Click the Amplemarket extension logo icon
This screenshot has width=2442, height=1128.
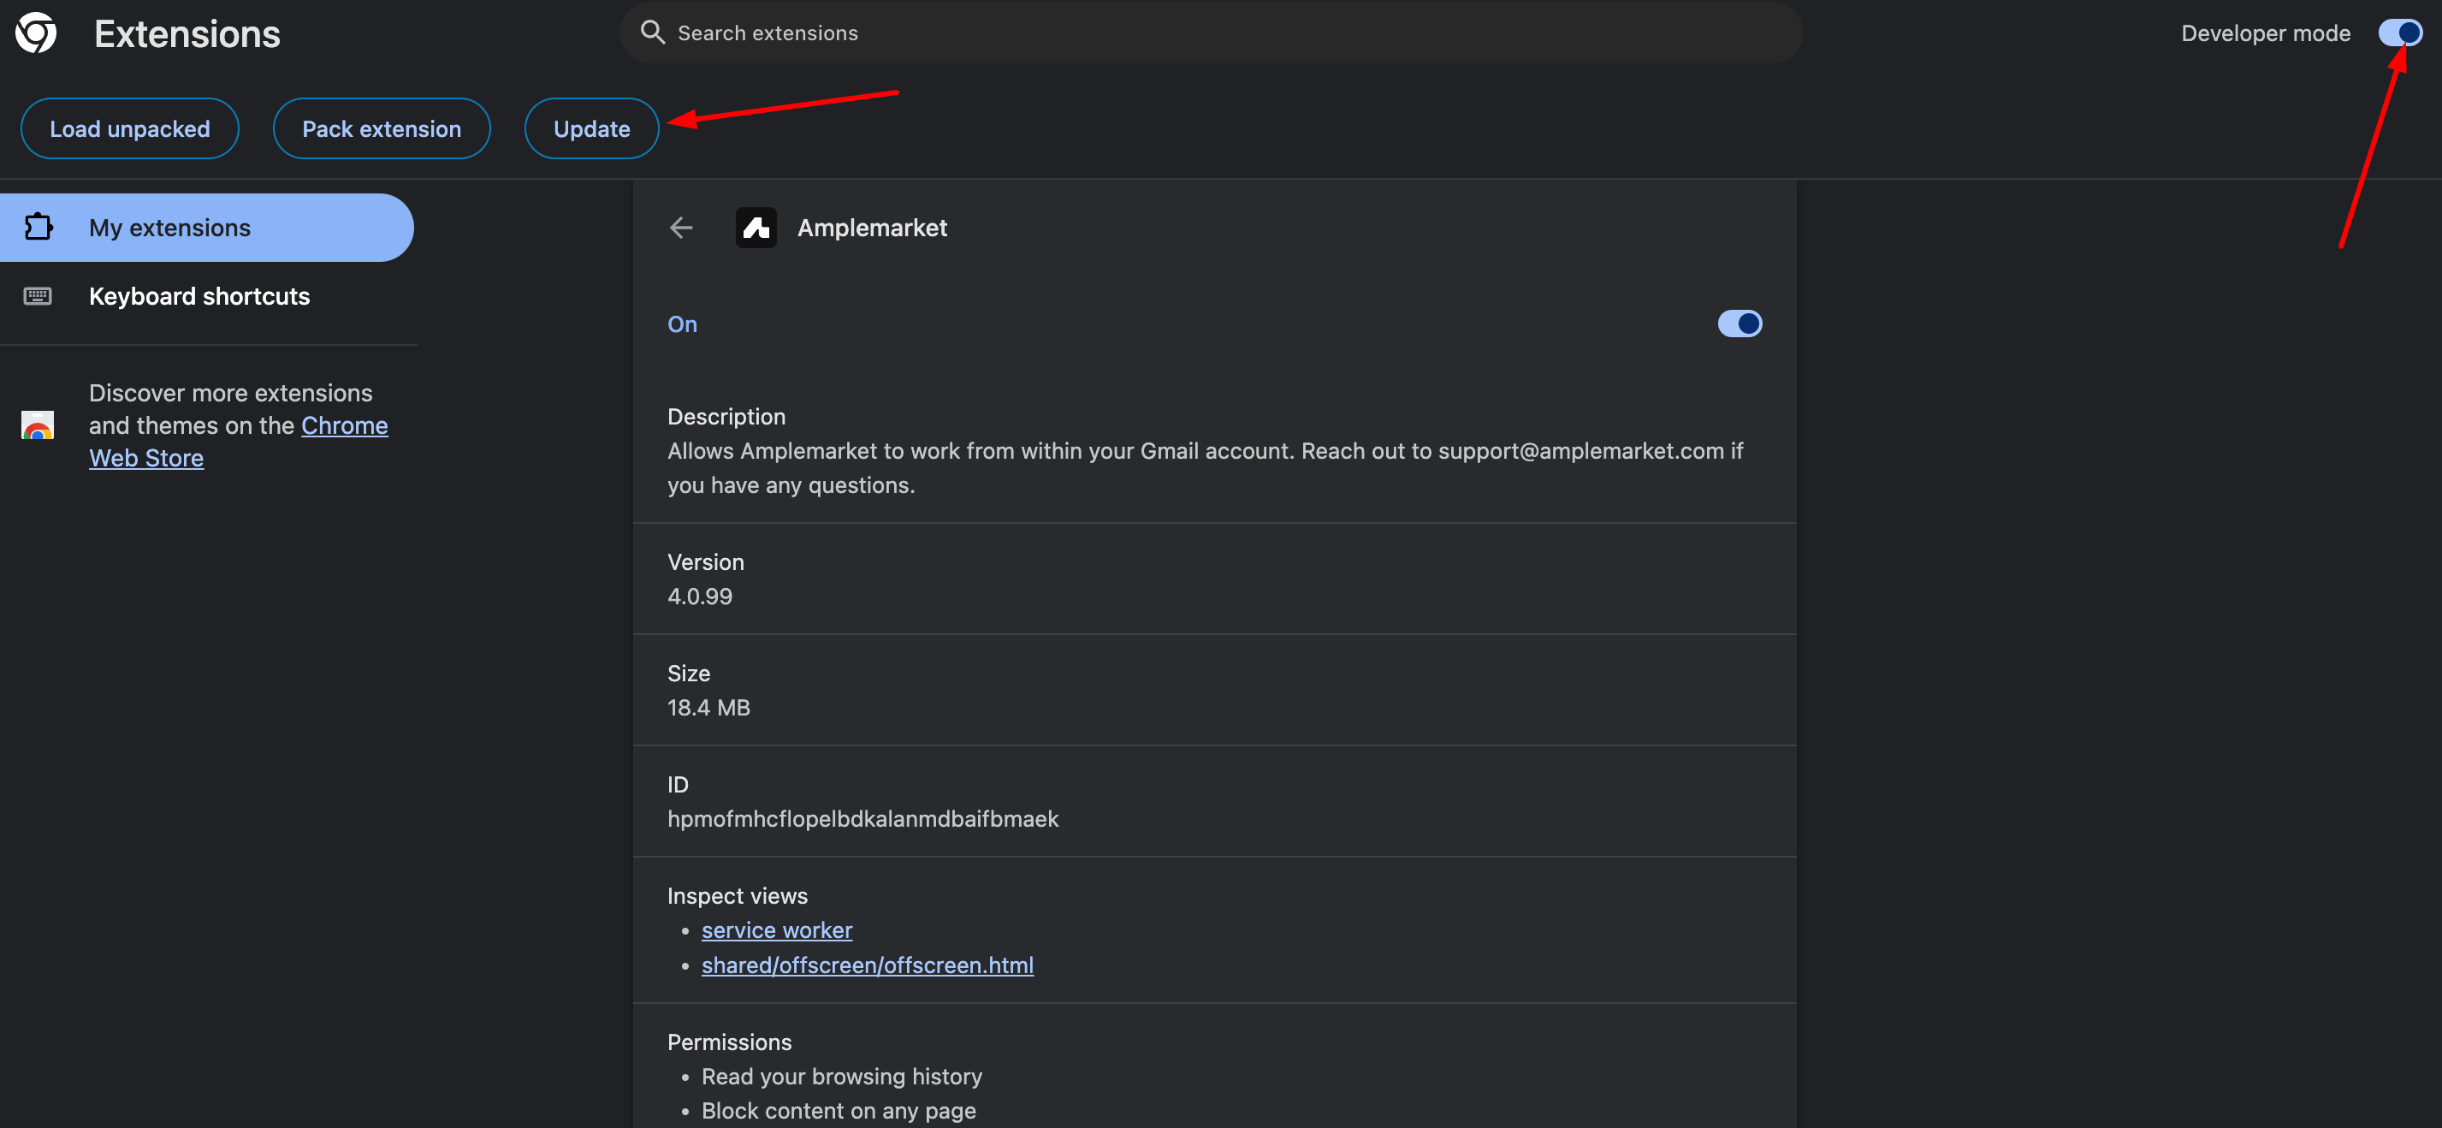756,228
